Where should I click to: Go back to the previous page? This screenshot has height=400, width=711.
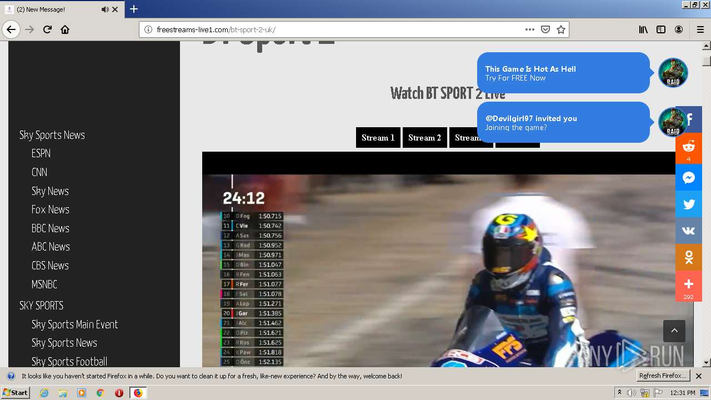point(11,29)
